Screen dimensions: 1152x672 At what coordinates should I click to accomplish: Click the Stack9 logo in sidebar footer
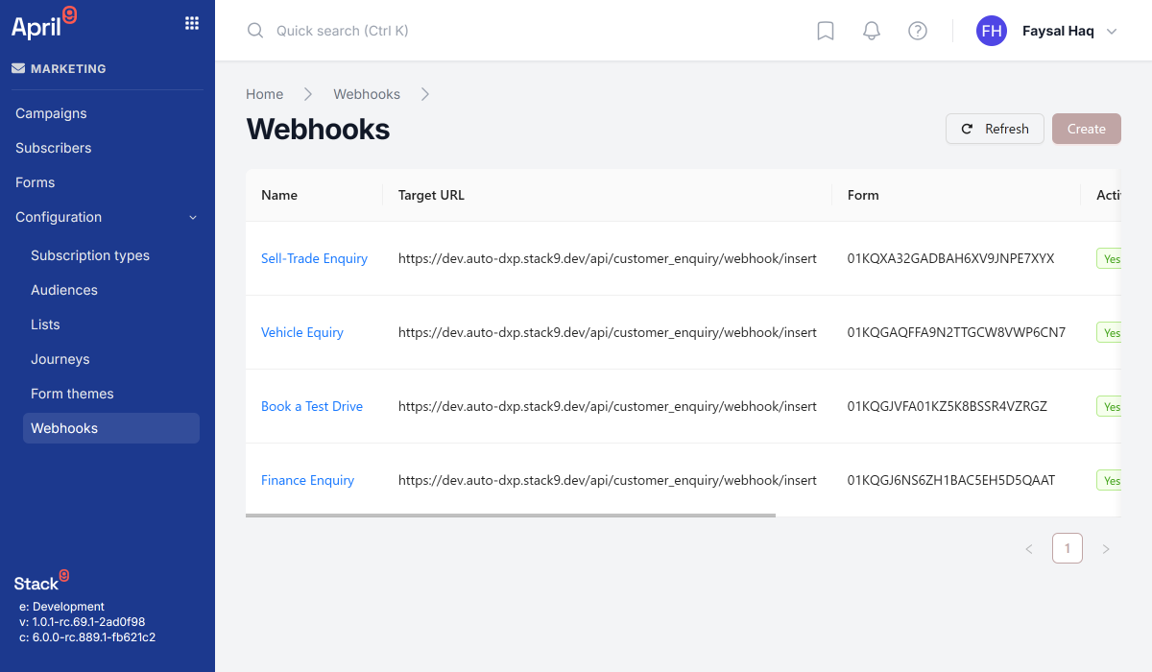41,581
